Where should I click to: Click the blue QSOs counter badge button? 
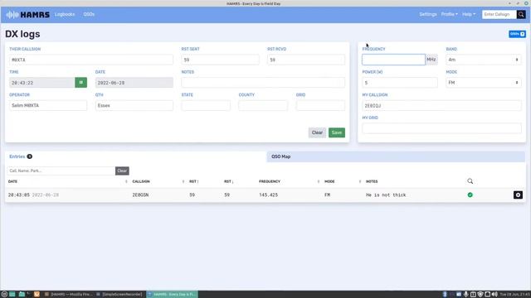coord(517,34)
